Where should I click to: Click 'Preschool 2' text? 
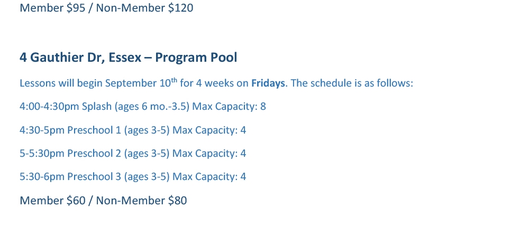(x=94, y=154)
